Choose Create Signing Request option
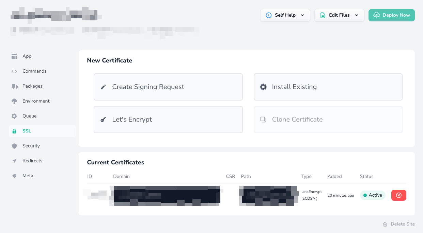This screenshot has height=233, width=423. pos(168,87)
